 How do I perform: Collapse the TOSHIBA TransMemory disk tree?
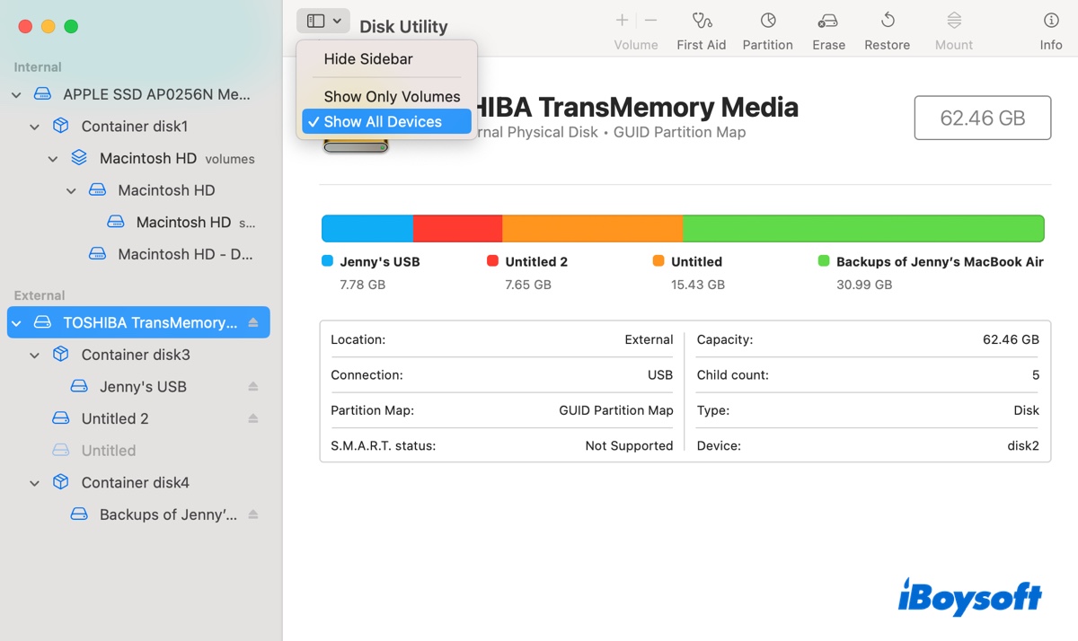point(16,323)
